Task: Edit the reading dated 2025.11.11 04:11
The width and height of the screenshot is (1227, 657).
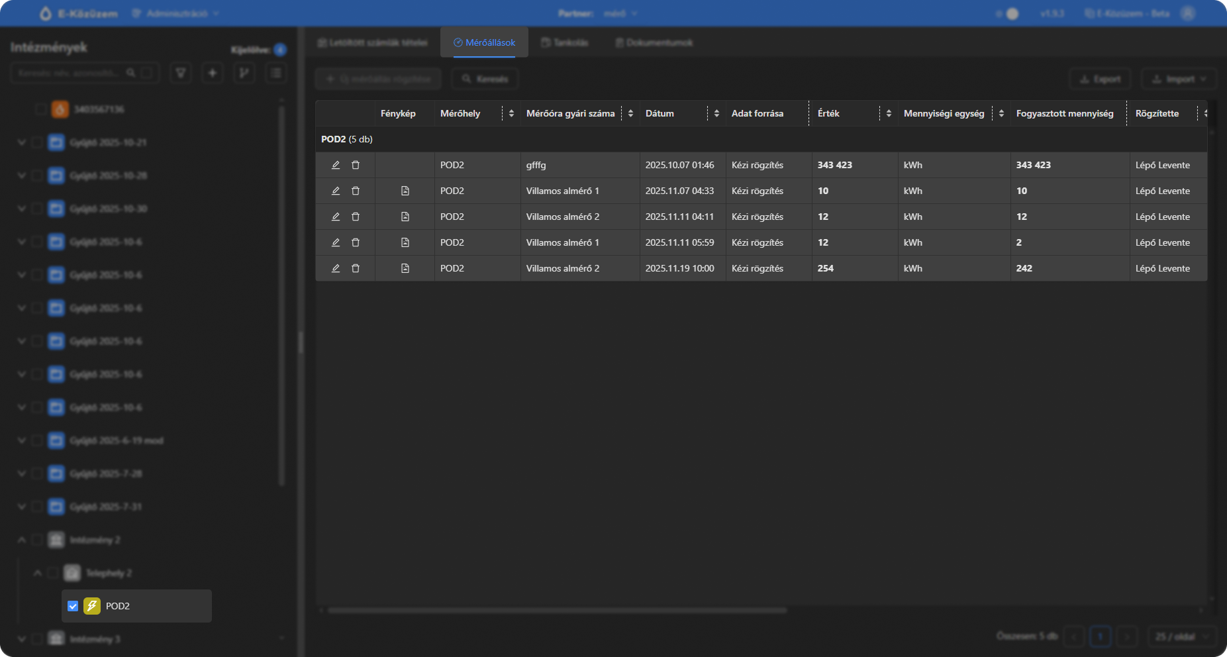Action: click(336, 217)
